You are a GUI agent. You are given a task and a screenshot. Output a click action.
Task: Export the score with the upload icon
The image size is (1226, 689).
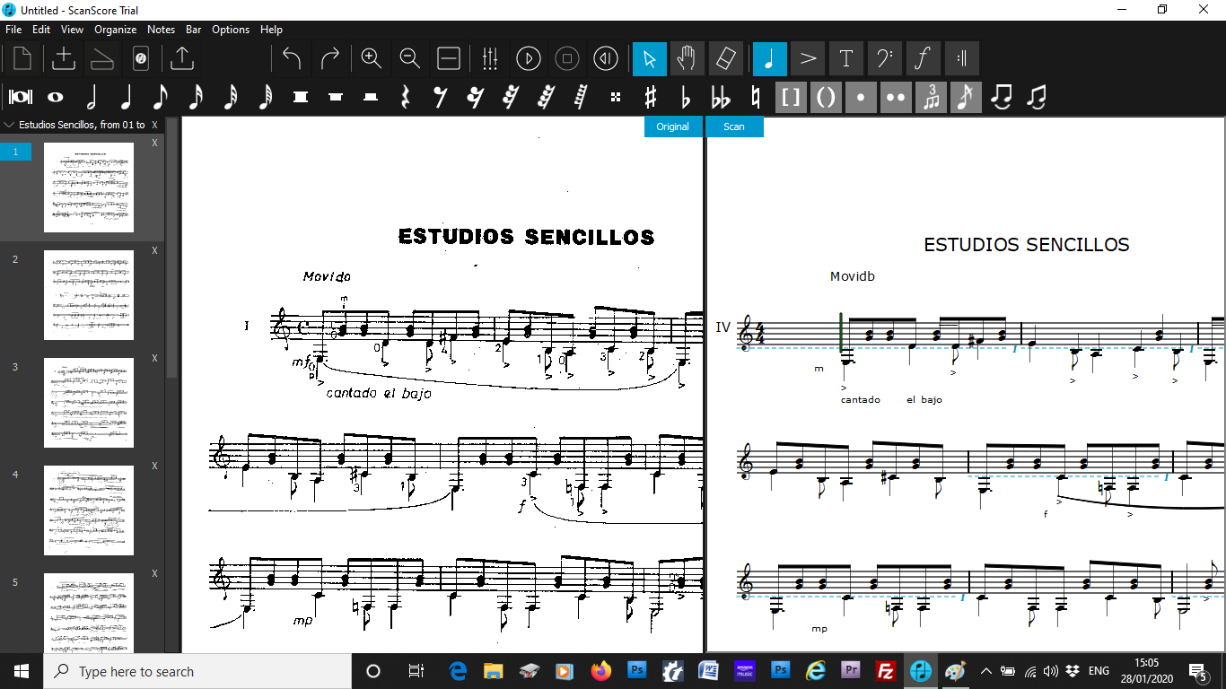click(182, 59)
